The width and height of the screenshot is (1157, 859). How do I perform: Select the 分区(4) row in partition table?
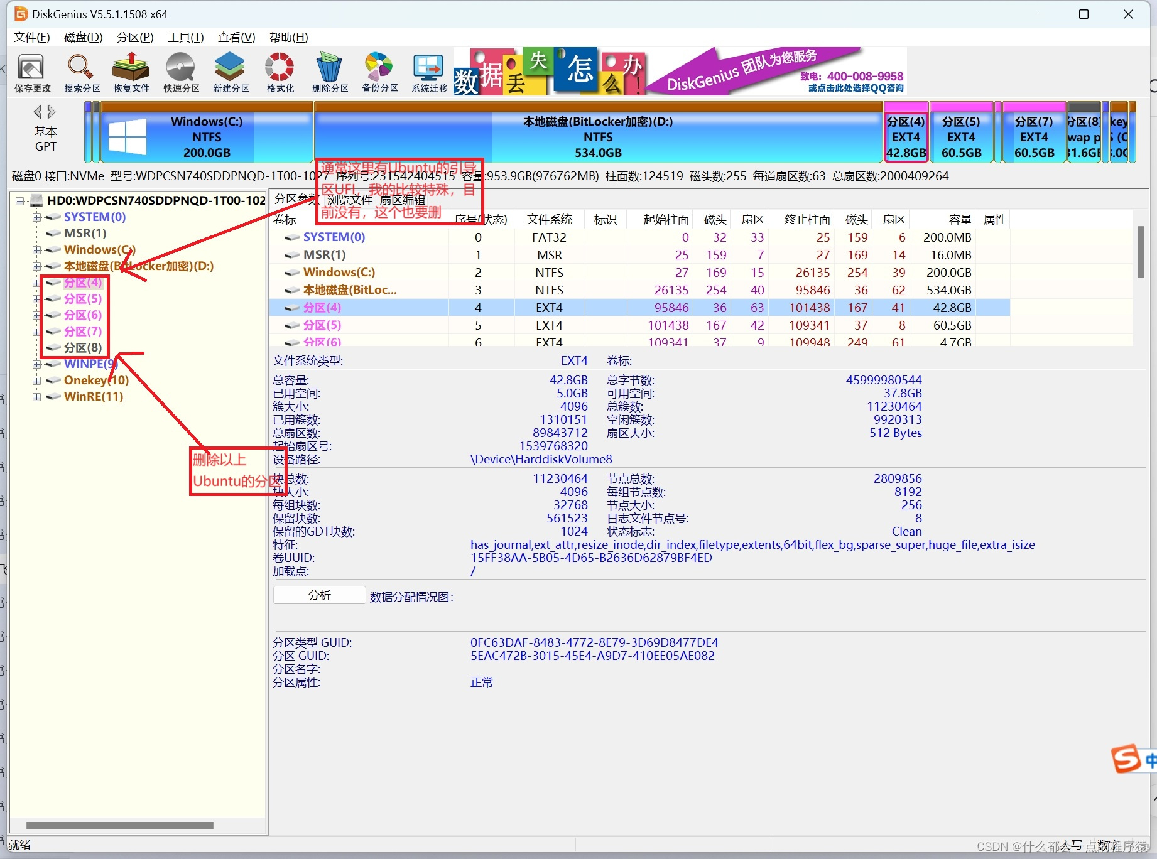coord(639,308)
